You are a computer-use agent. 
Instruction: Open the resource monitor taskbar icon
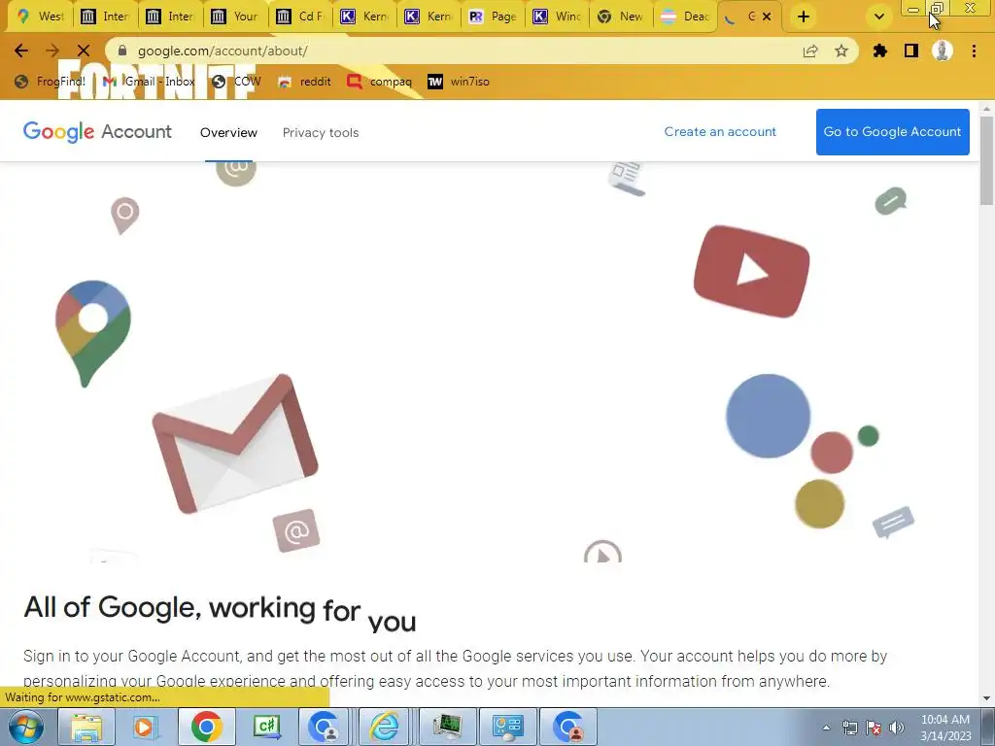tap(448, 727)
